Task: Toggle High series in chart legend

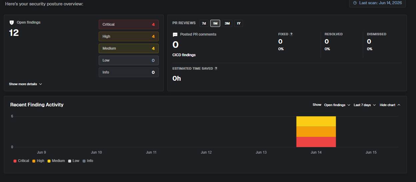Action: 38,161
